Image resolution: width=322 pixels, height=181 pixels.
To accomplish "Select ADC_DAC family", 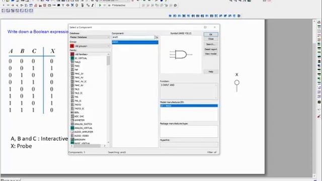I will (x=79, y=116).
